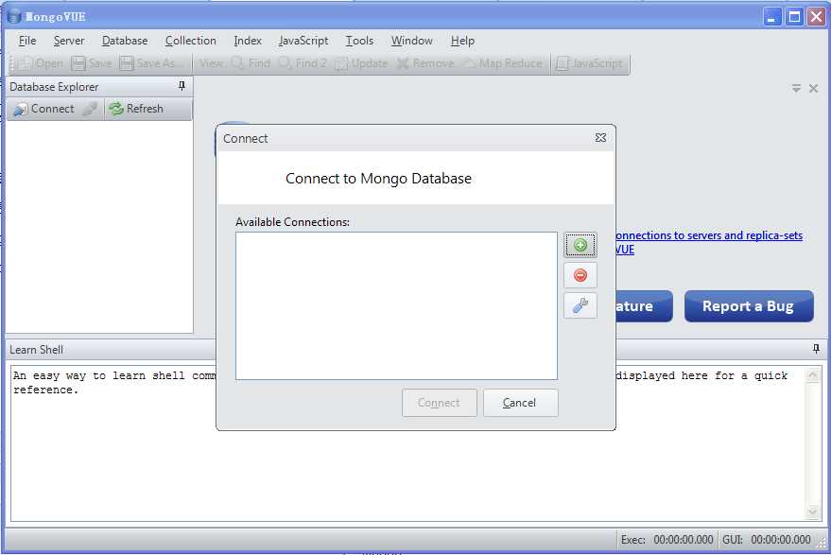
Task: Open the File menu
Action: (x=27, y=41)
